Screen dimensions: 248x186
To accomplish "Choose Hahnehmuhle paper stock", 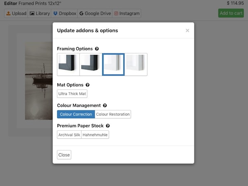I will tap(95, 135).
